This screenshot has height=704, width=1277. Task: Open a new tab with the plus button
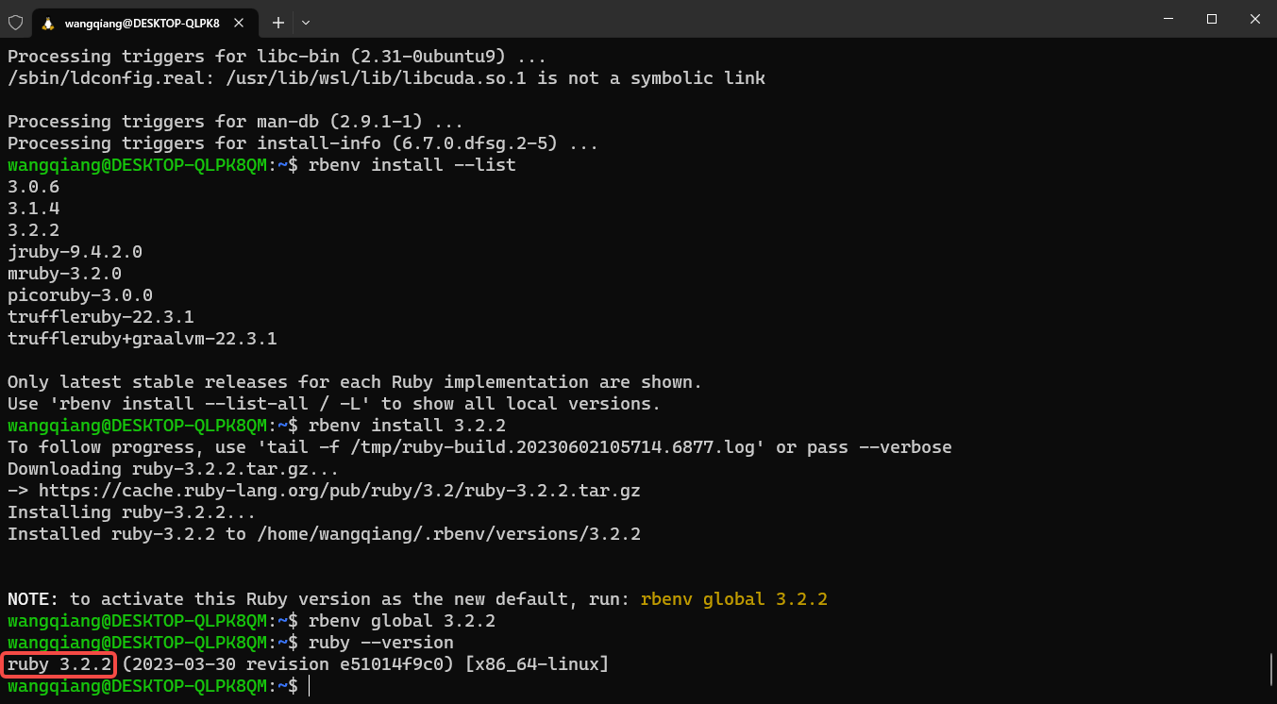(x=278, y=22)
